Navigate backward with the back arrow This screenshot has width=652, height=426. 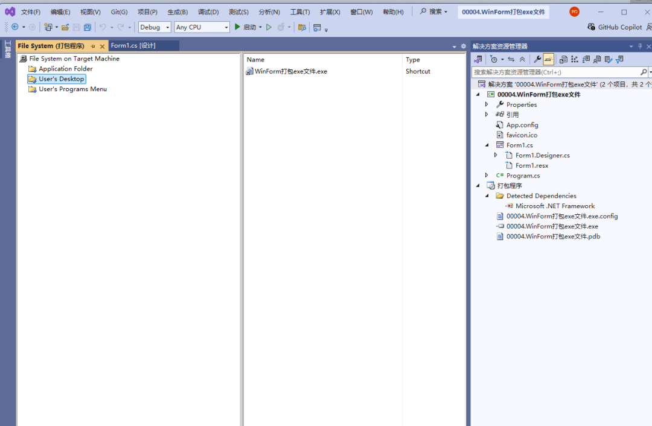pyautogui.click(x=15, y=27)
